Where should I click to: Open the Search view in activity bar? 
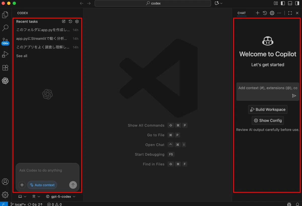click(x=5, y=28)
